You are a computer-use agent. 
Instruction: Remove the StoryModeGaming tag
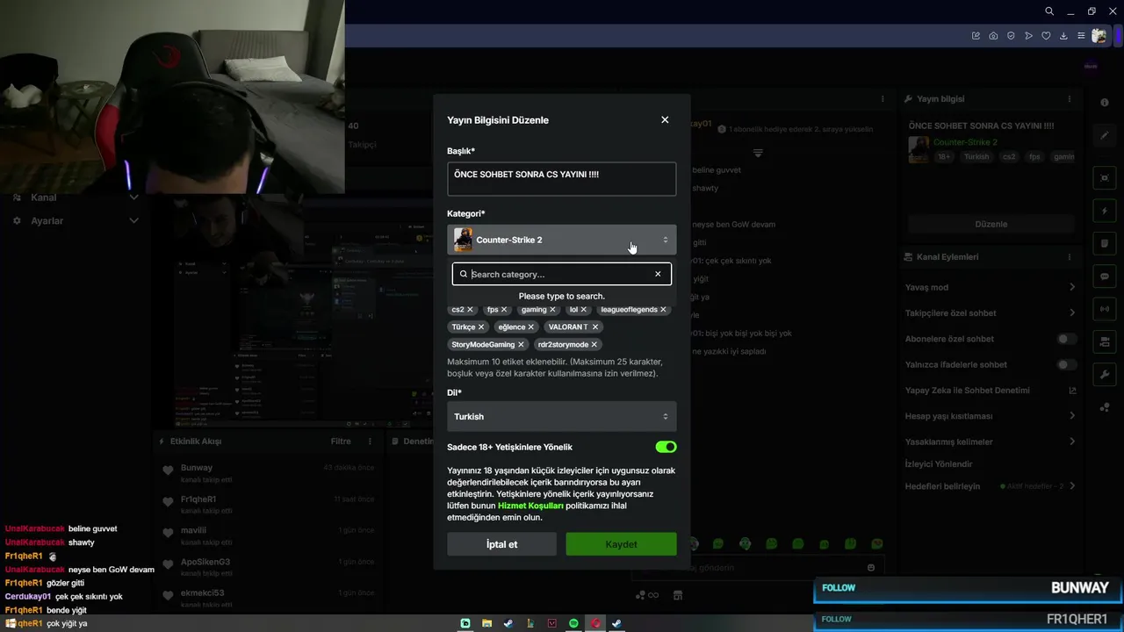tap(521, 345)
